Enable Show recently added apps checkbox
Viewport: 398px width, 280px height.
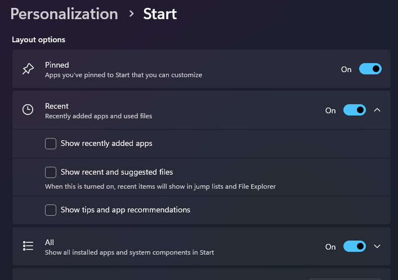click(x=51, y=144)
